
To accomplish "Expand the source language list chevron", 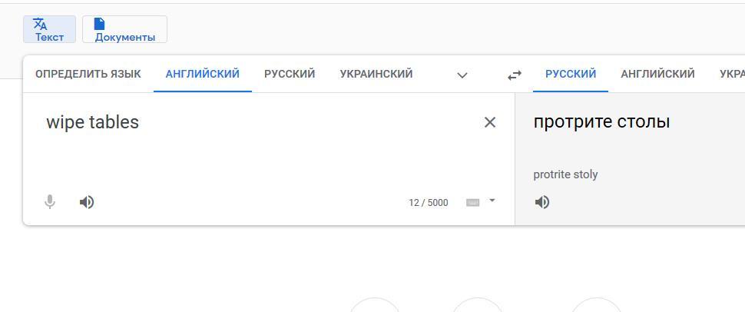I will pos(462,75).
